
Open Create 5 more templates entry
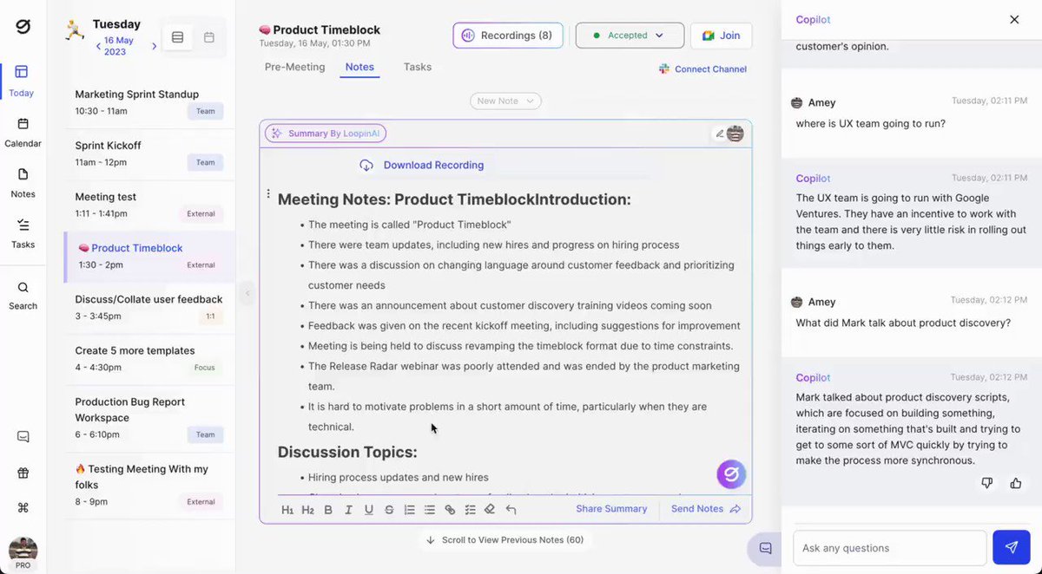tap(149, 359)
